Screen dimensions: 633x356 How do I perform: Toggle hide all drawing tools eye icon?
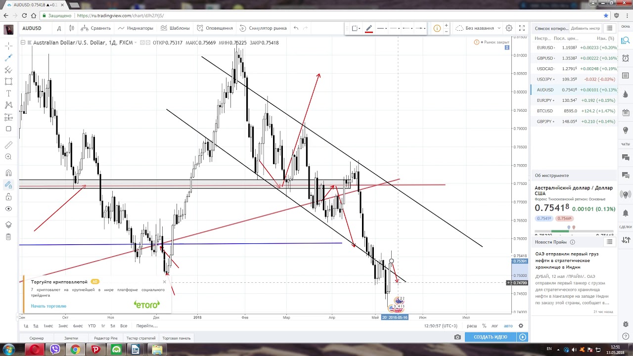click(8, 209)
